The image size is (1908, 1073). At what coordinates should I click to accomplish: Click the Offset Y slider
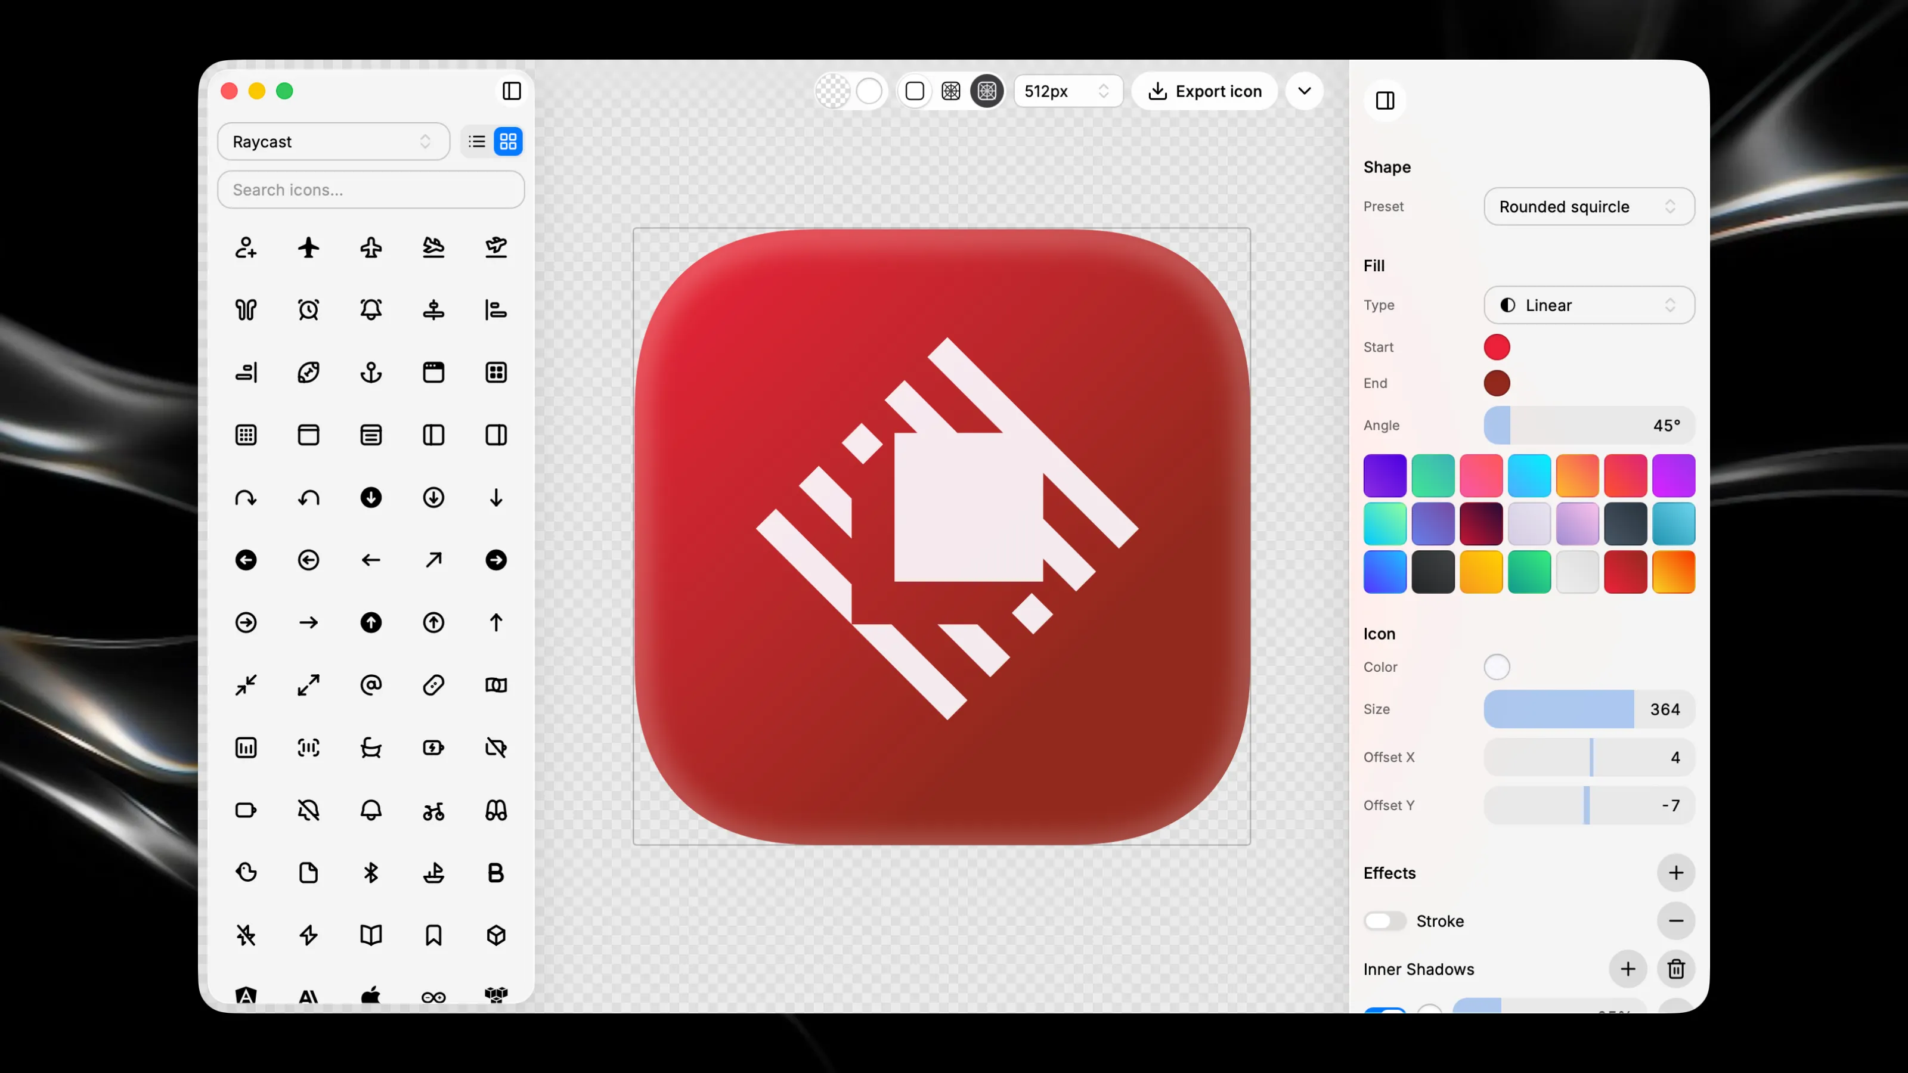[x=1589, y=806]
